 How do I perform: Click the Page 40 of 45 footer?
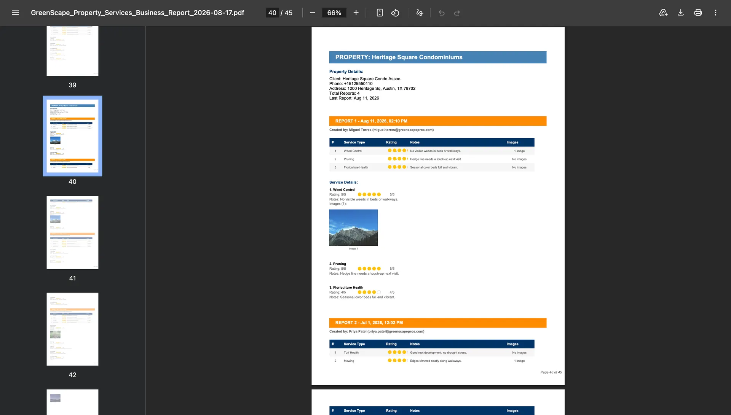(x=551, y=372)
